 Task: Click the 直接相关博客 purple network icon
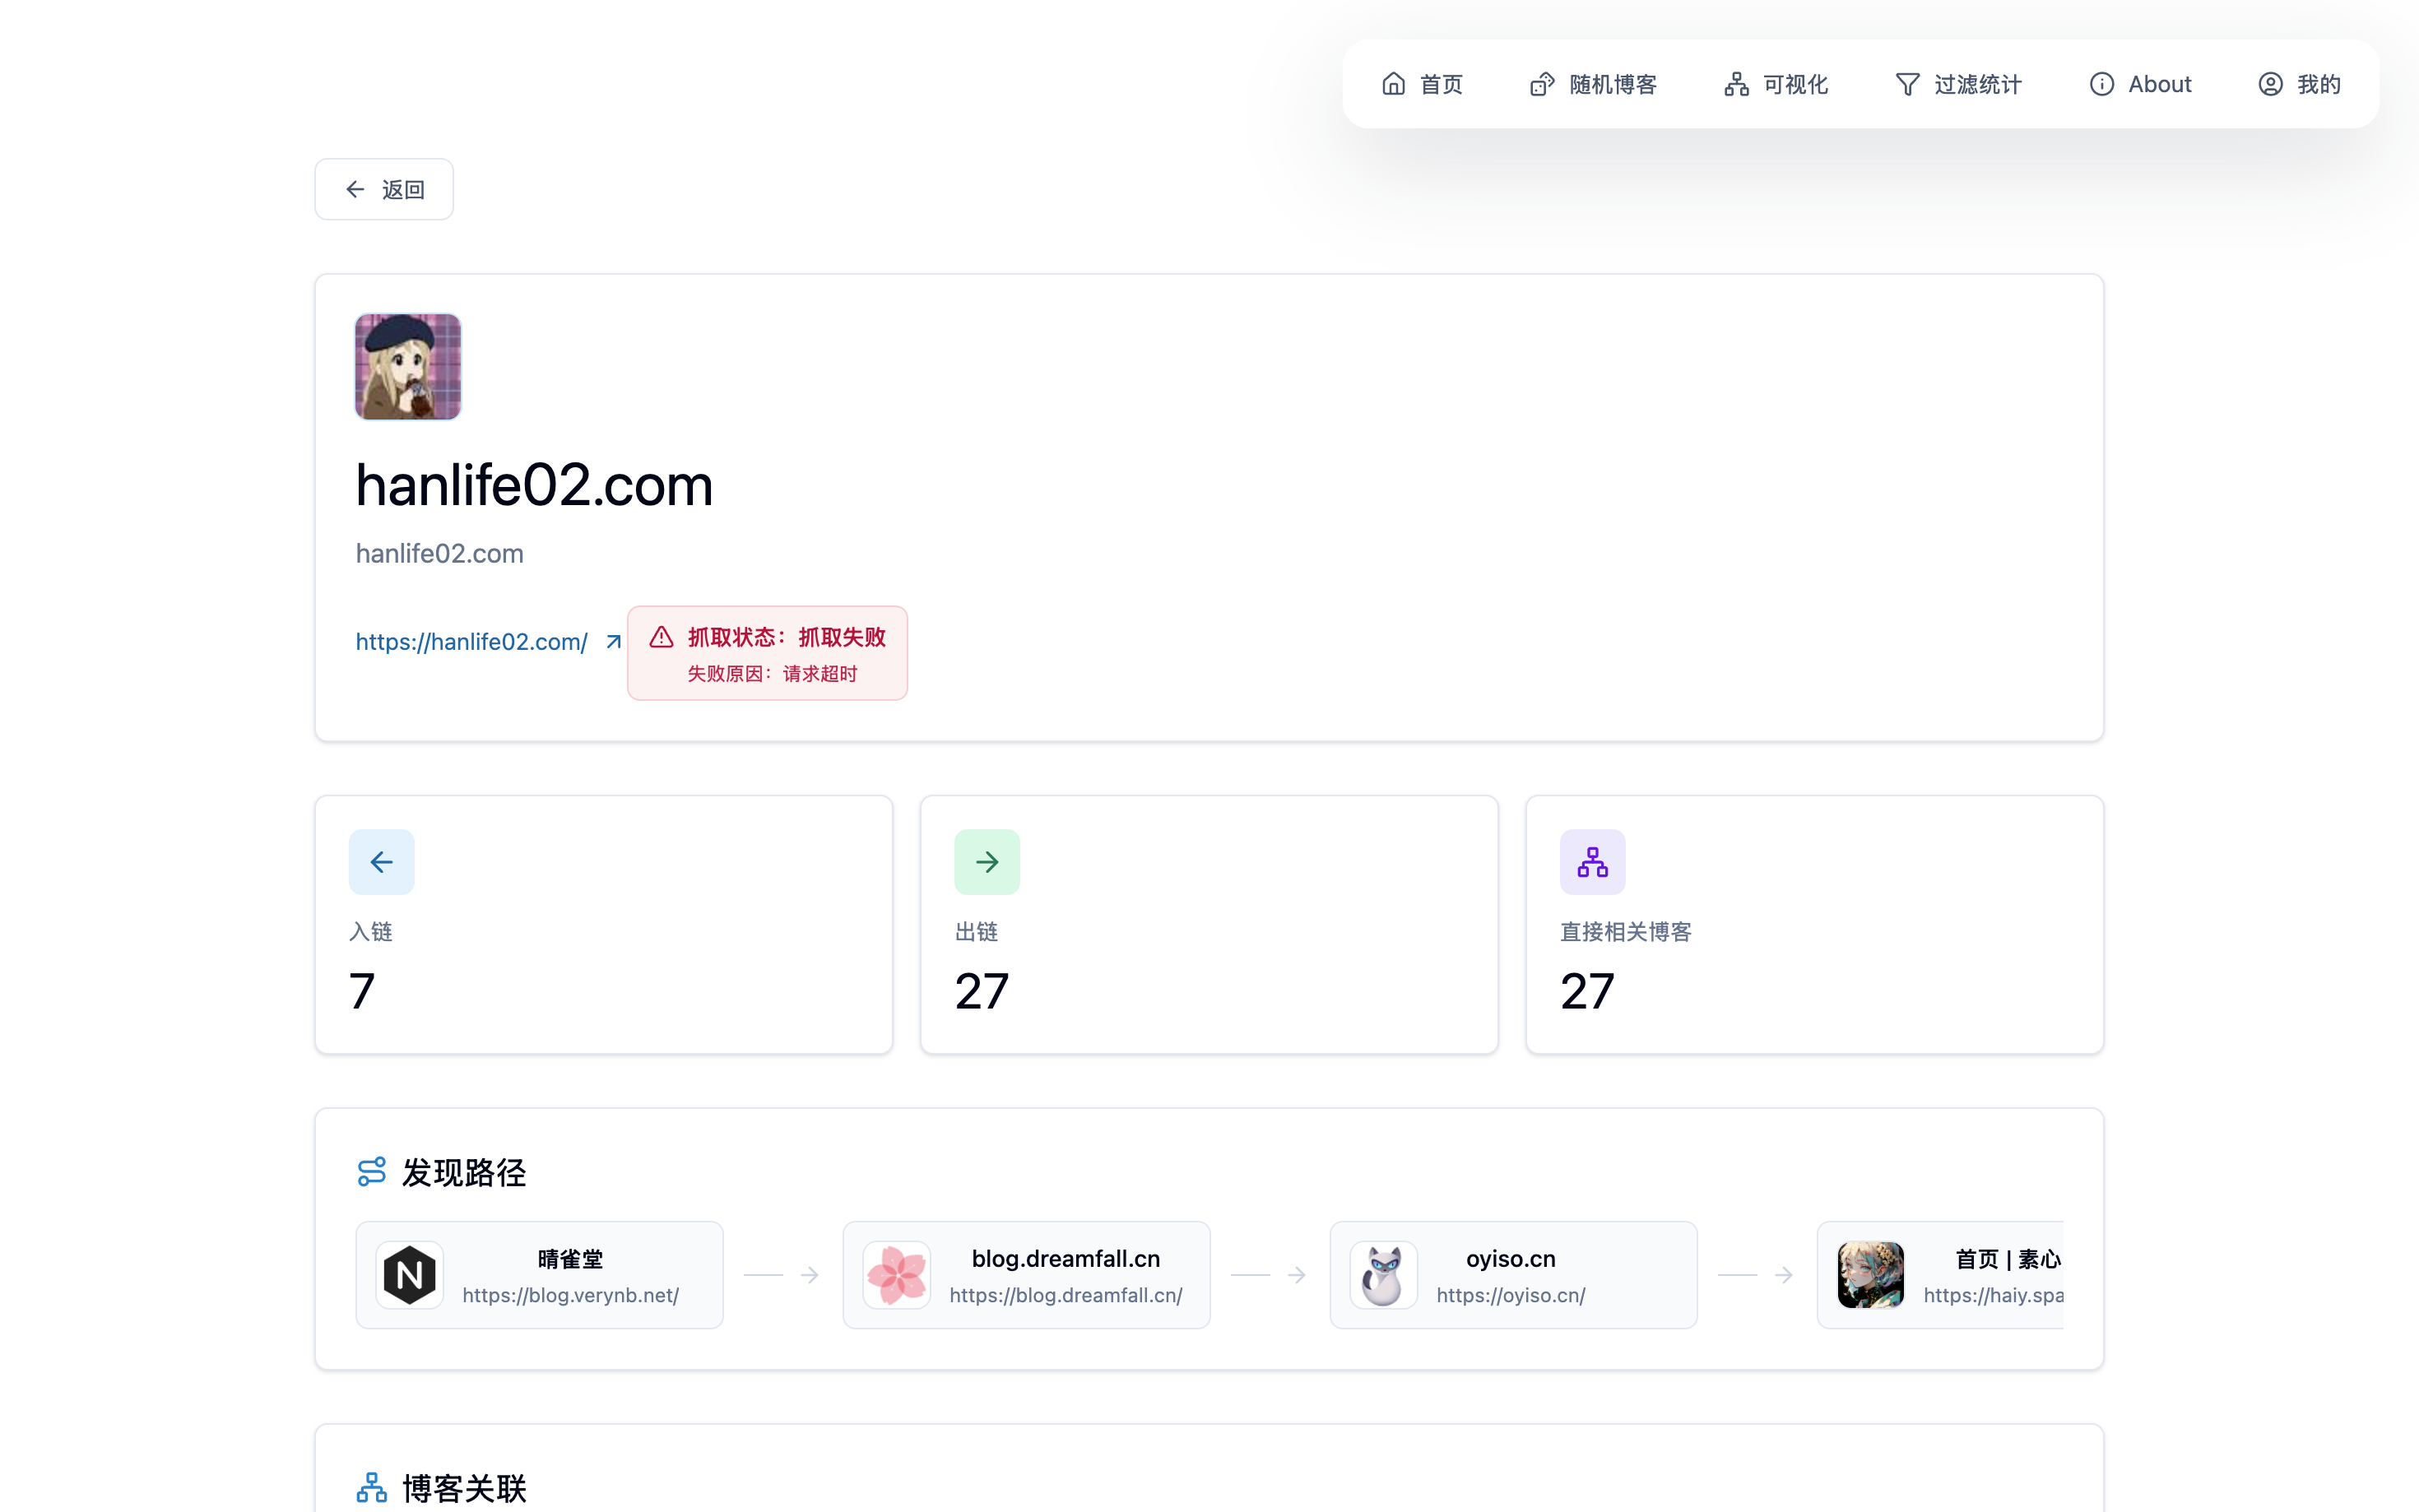click(1592, 862)
